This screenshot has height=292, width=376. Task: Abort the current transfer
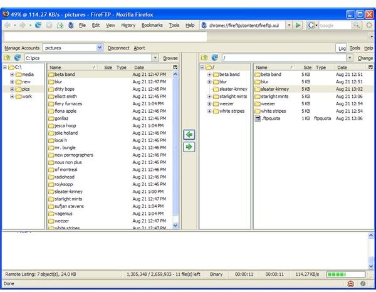(139, 48)
